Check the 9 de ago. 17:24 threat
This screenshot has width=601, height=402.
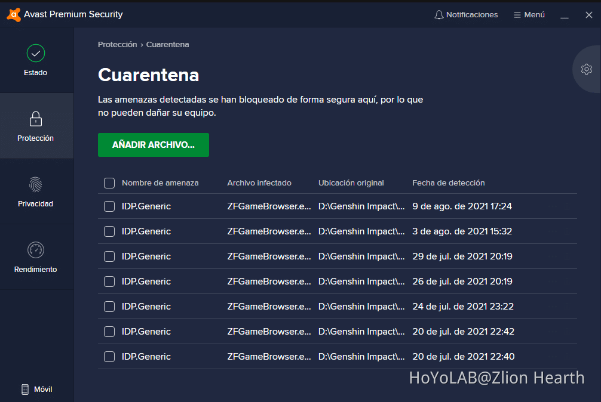coord(109,206)
